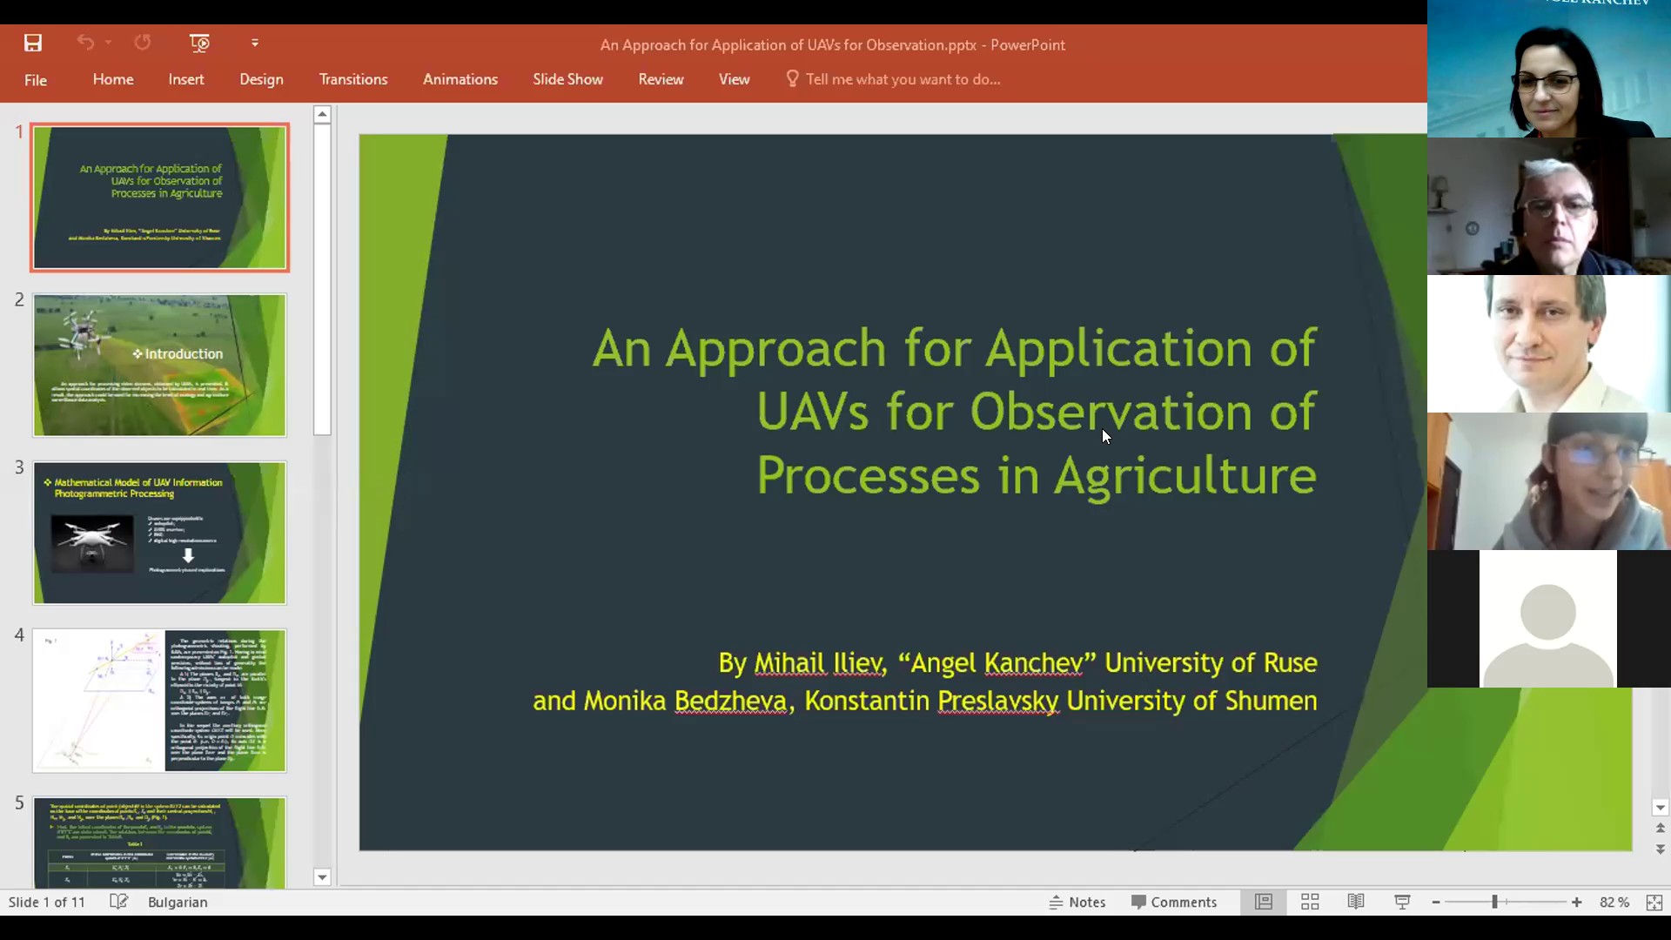The width and height of the screenshot is (1671, 940).
Task: Click the Undo arrow icon
Action: pos(85,43)
